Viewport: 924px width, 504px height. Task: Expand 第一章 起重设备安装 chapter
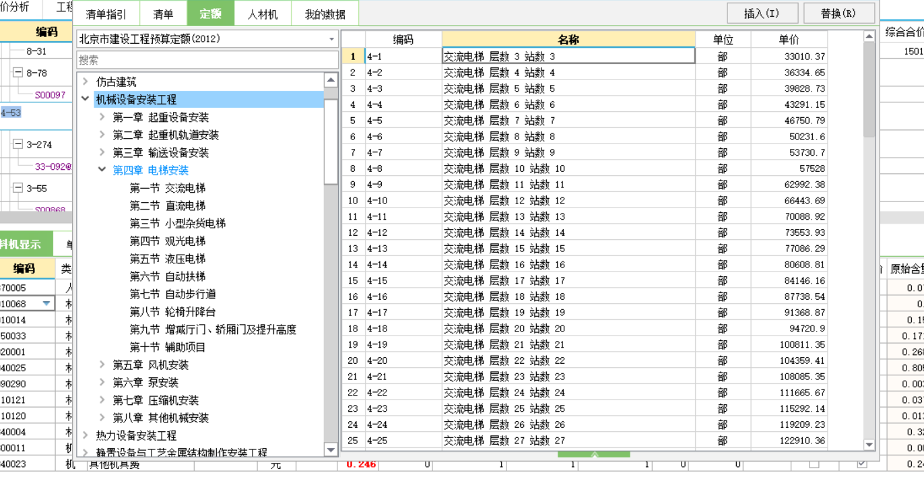[102, 117]
